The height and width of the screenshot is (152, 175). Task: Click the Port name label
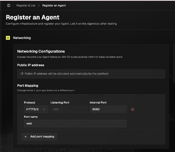(31, 117)
